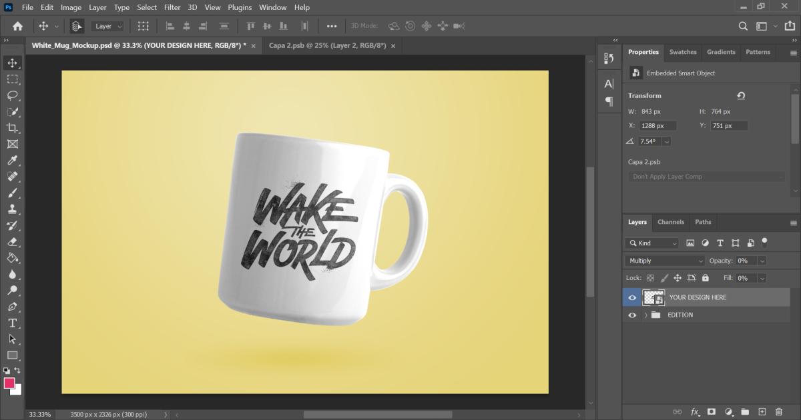
Task: Open the Filter menu
Action: (172, 7)
